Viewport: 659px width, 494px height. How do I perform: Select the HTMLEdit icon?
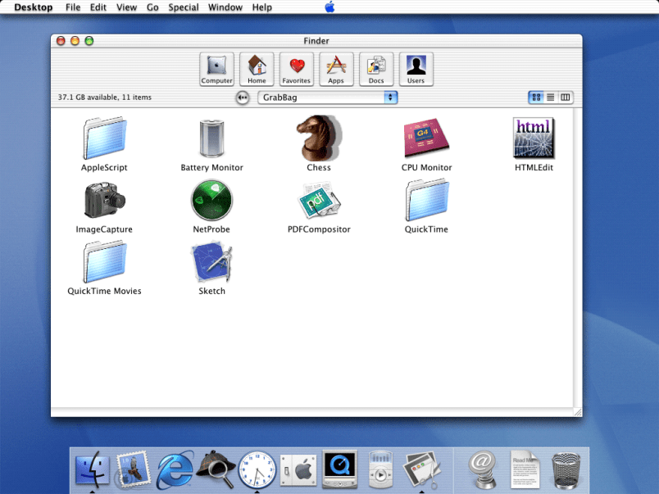pos(534,138)
